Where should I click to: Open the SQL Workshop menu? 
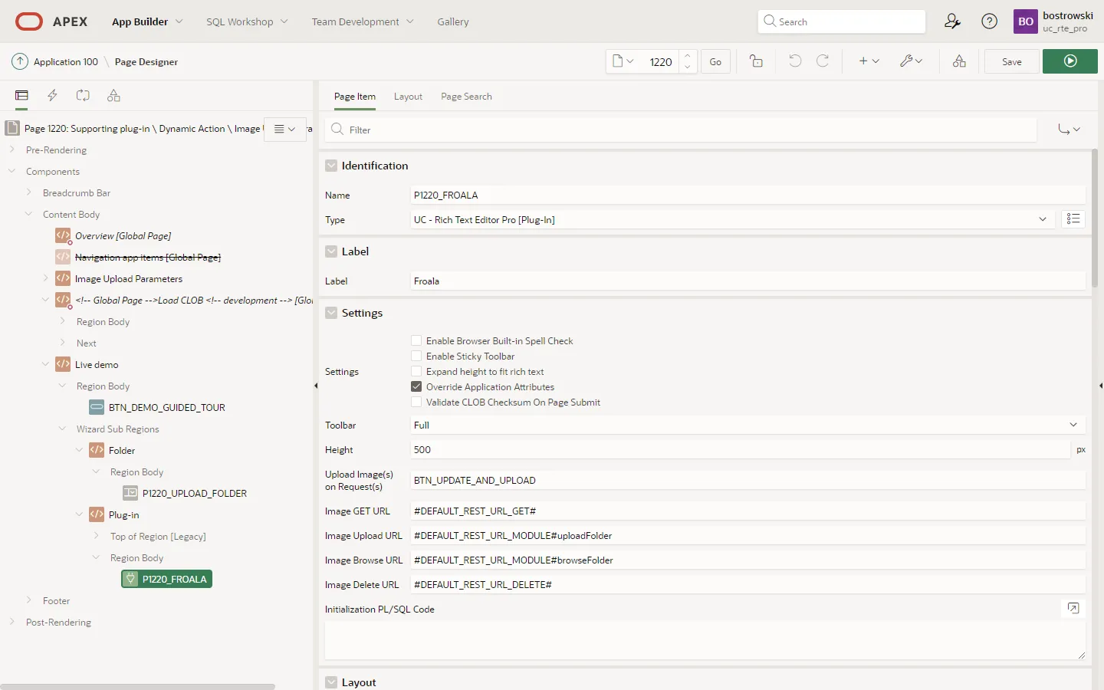(246, 21)
